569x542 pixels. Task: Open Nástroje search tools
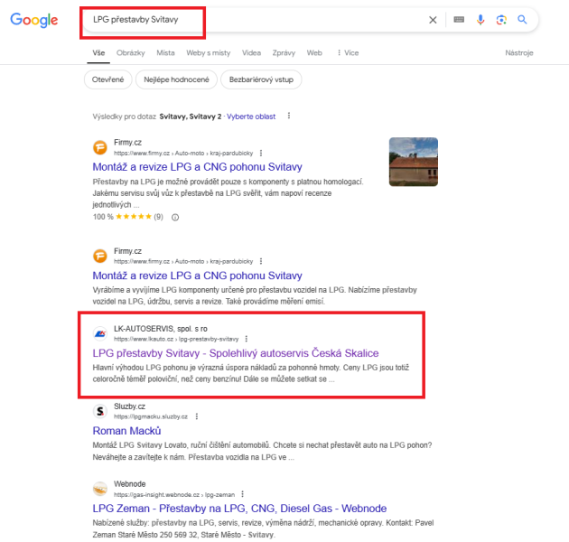(519, 53)
